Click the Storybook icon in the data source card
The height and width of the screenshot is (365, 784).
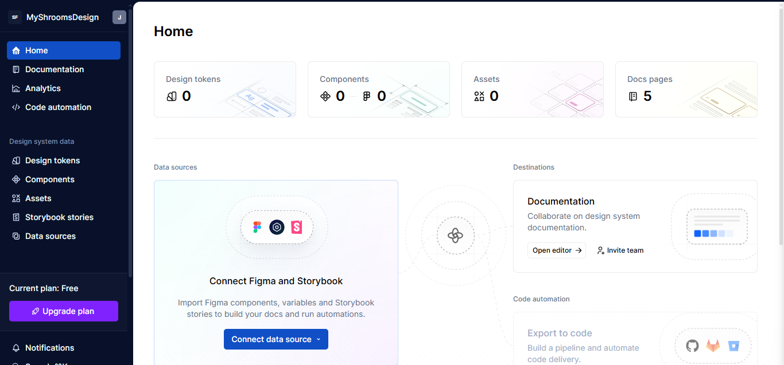pyautogui.click(x=296, y=227)
